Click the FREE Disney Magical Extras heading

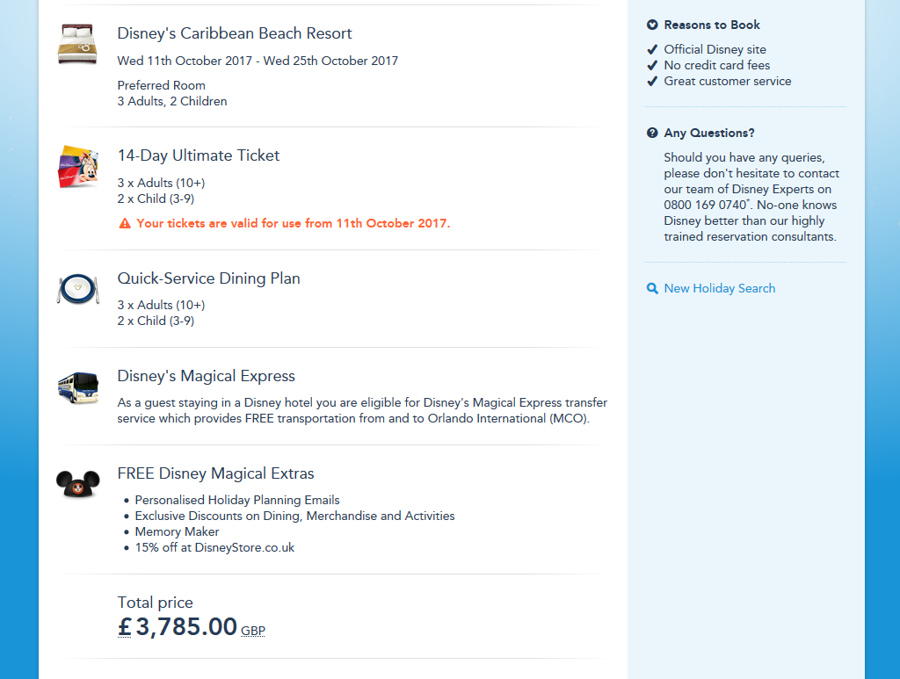pyautogui.click(x=215, y=473)
